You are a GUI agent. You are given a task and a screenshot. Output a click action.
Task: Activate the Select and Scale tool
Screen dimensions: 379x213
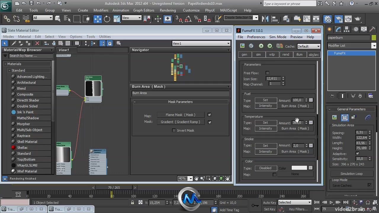point(117,19)
